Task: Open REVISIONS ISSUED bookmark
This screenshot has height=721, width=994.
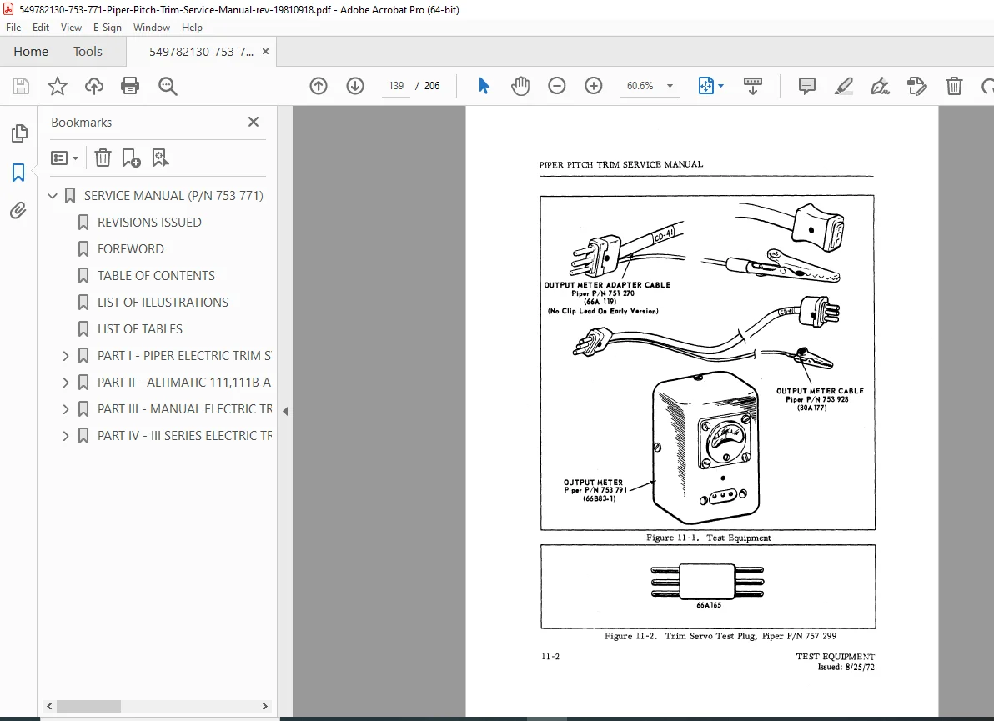Action: click(149, 223)
